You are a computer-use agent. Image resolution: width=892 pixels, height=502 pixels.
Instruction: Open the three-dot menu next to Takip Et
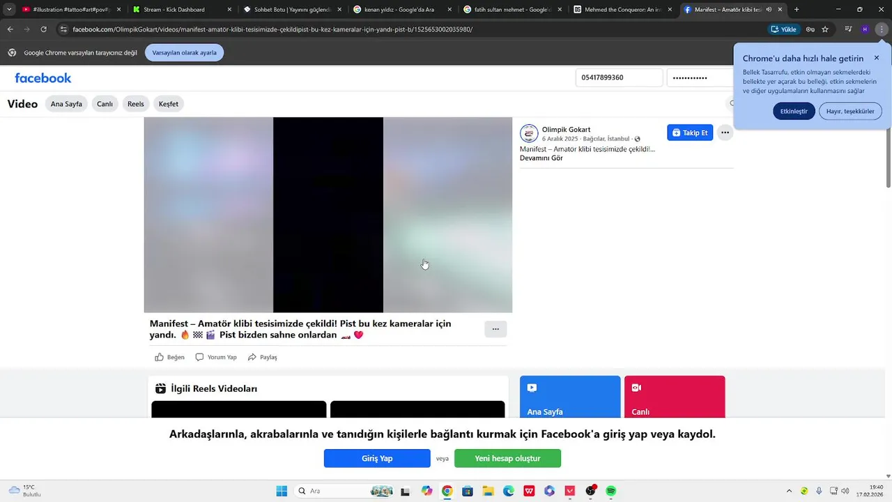point(725,132)
